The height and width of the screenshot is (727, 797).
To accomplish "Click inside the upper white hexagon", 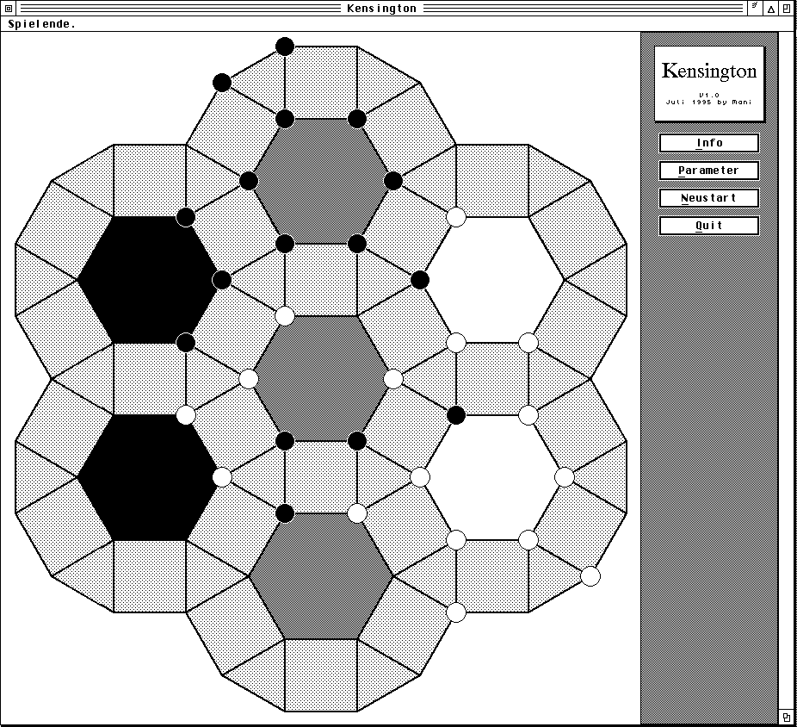I will [493, 279].
